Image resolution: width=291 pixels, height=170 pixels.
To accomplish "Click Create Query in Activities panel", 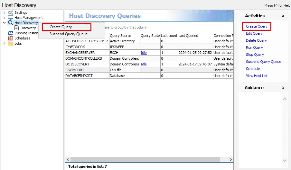I will [257, 26].
